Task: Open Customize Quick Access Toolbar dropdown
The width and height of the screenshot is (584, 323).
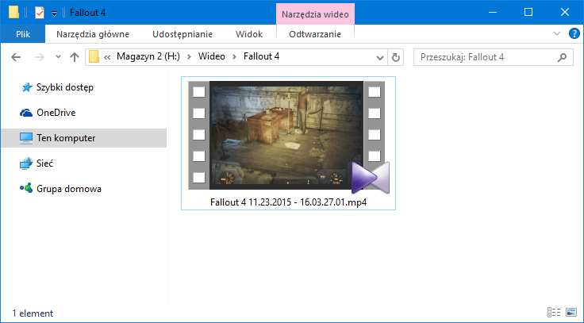Action: 55,13
